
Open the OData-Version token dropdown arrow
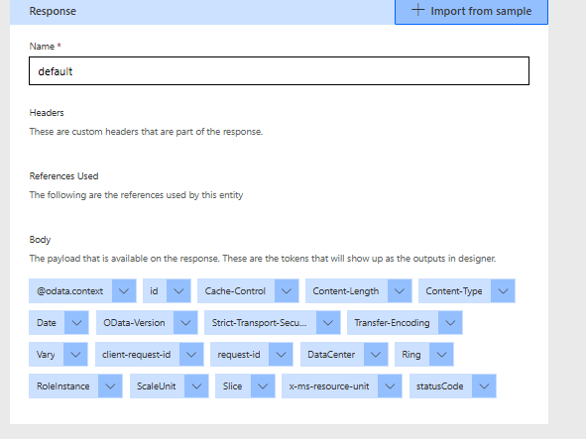coord(185,323)
